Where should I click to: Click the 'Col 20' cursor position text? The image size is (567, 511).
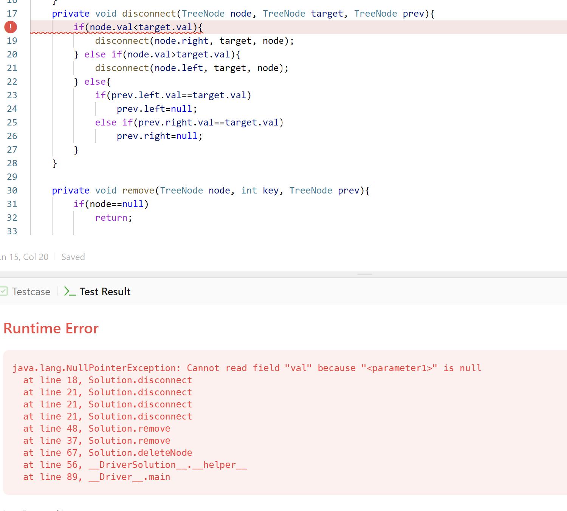(x=36, y=257)
